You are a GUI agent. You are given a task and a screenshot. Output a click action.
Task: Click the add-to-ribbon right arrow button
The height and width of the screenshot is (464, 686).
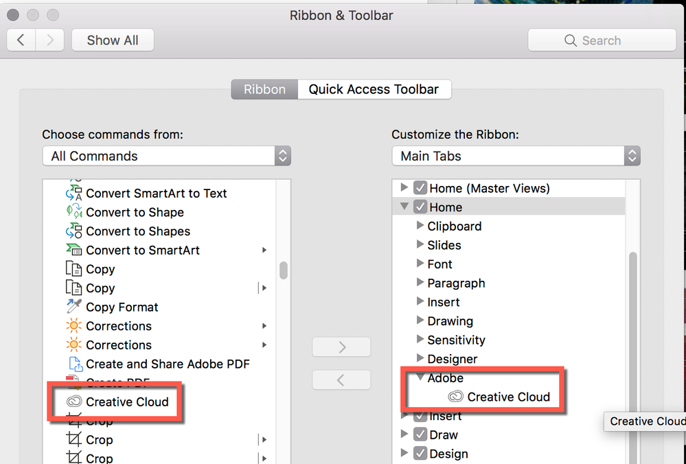(341, 347)
